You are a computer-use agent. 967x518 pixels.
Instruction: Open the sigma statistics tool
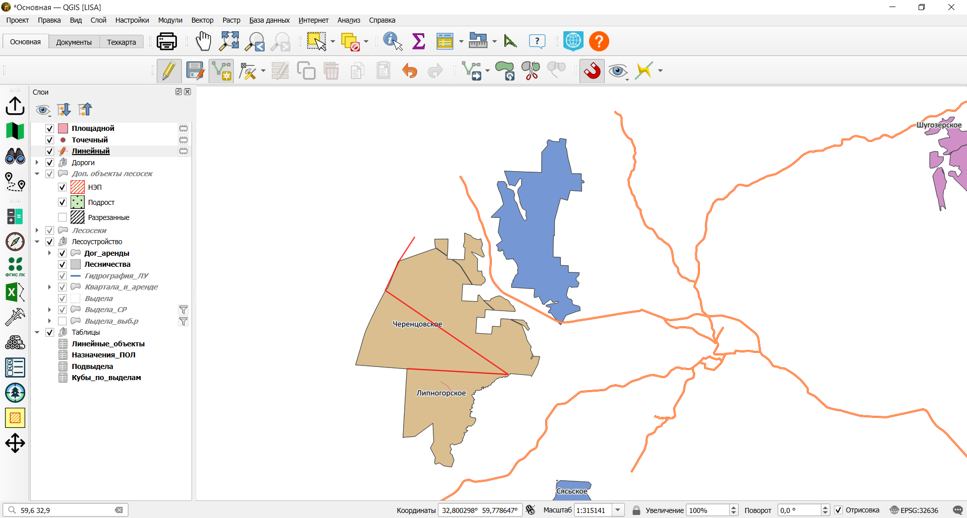[419, 41]
